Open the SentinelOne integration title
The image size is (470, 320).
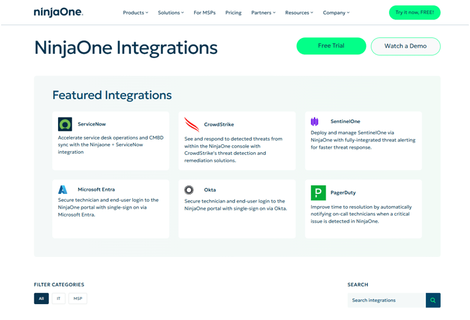[x=345, y=121]
